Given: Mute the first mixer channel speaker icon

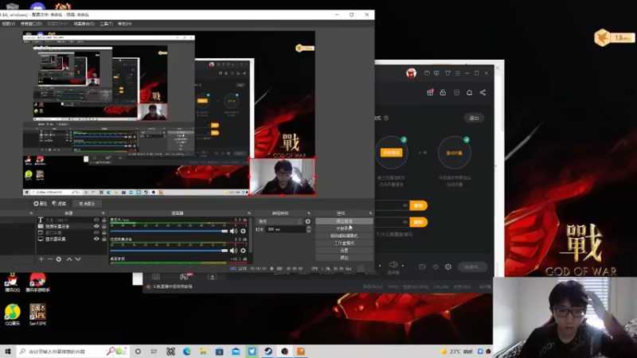Looking at the screenshot, I should 233,231.
